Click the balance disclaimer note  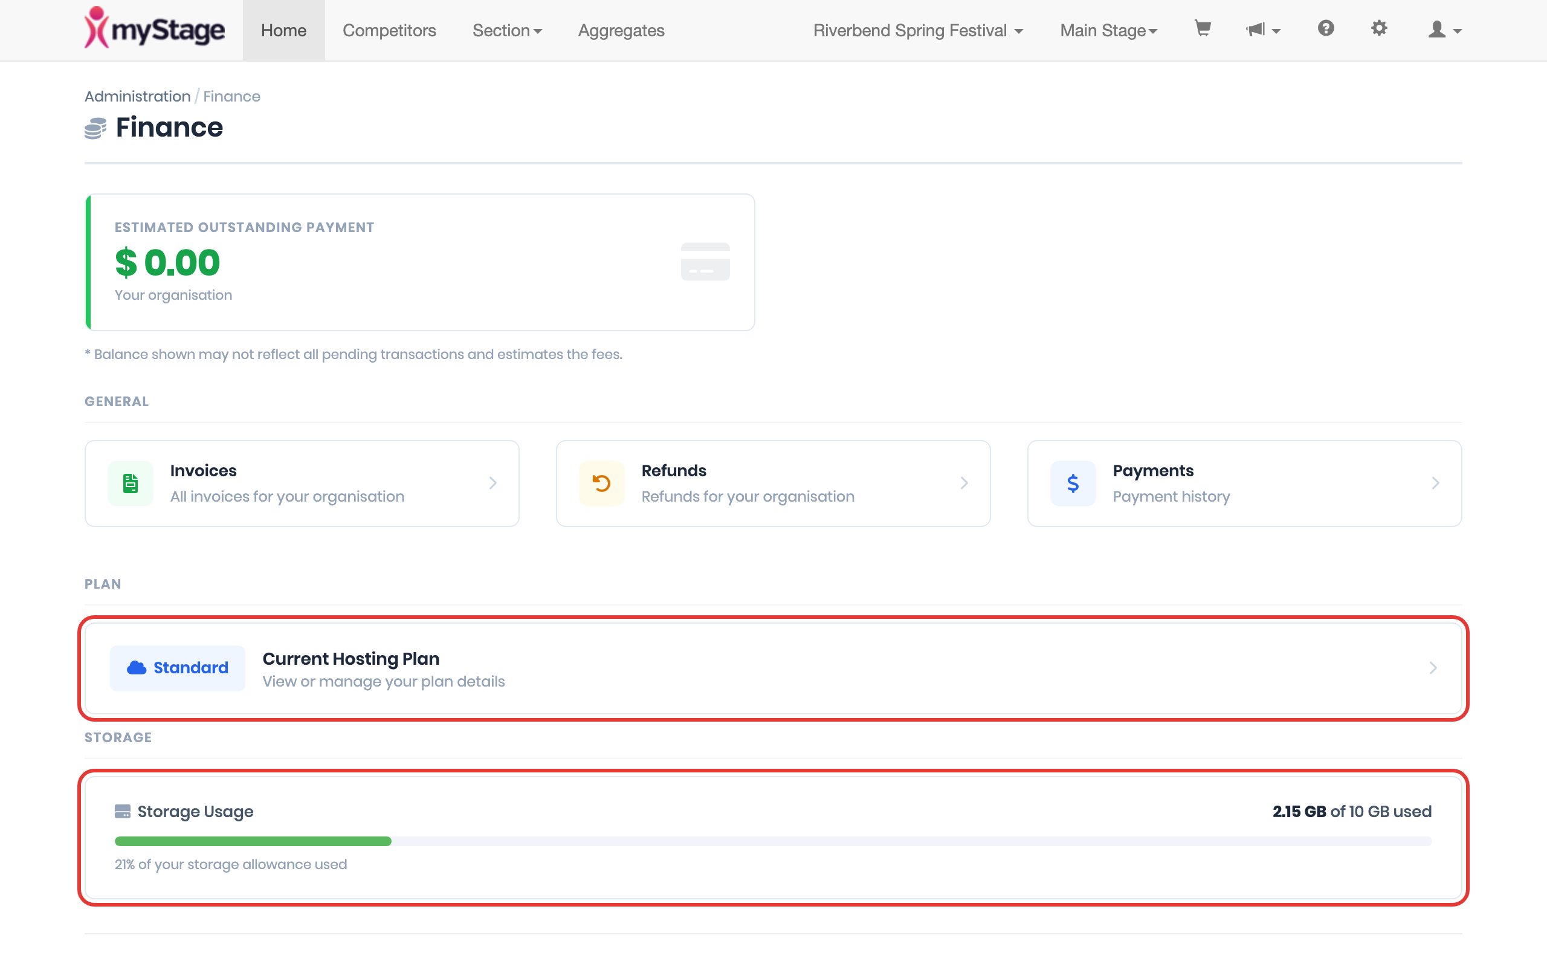[354, 354]
